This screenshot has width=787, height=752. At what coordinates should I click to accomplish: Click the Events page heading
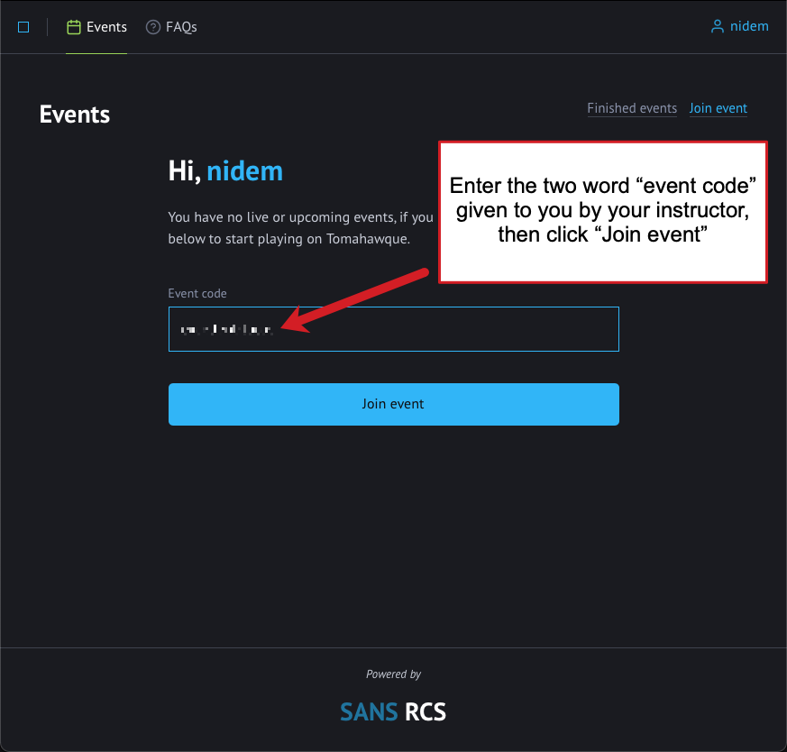pyautogui.click(x=74, y=115)
